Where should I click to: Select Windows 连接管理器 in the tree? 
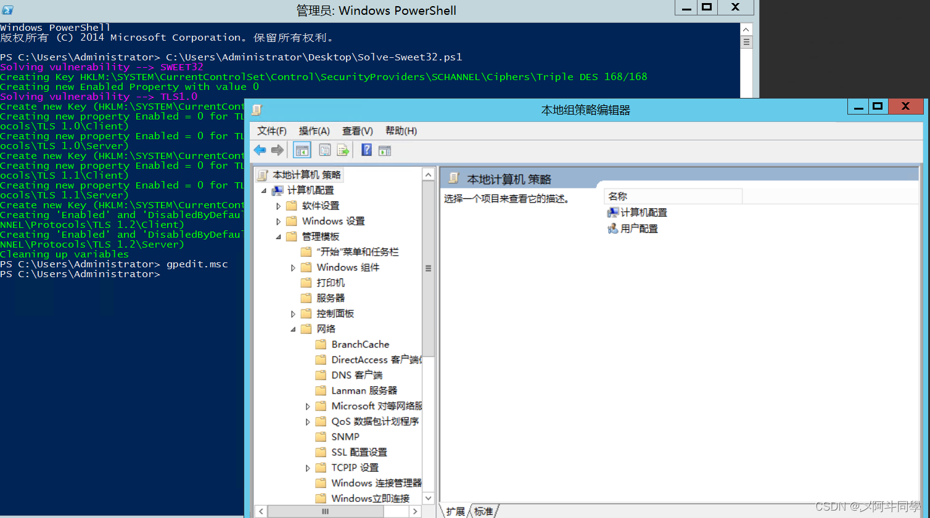tap(376, 483)
